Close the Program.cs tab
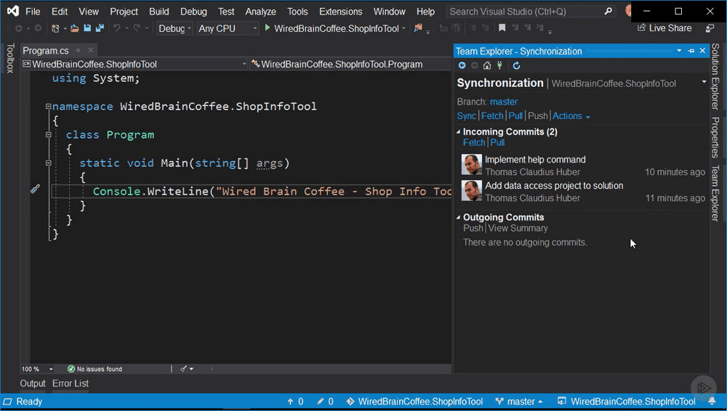This screenshot has height=411, width=727. 91,50
